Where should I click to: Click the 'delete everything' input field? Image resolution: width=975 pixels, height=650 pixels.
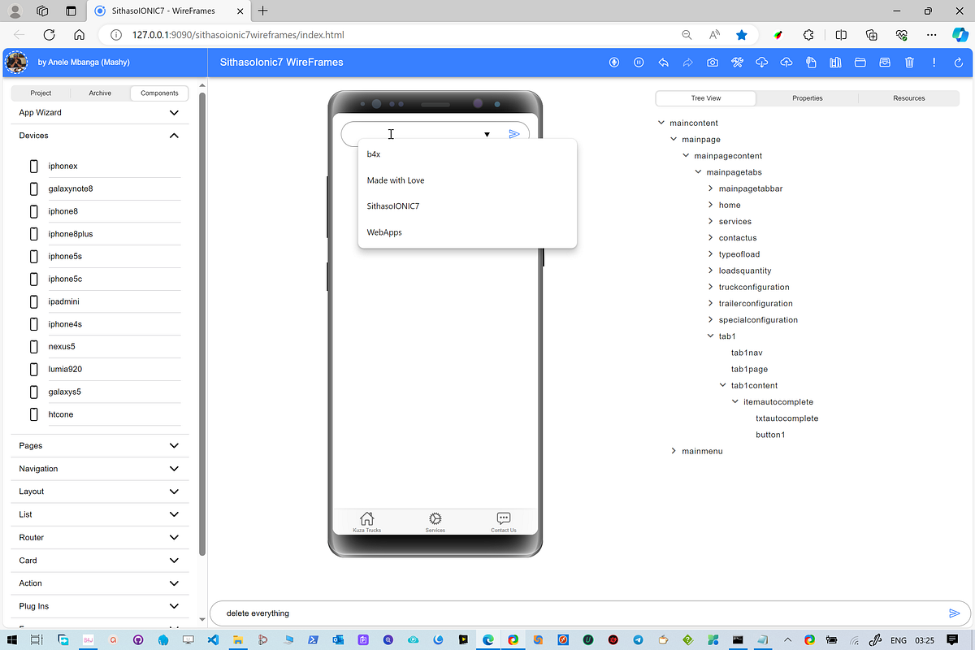[x=569, y=613]
